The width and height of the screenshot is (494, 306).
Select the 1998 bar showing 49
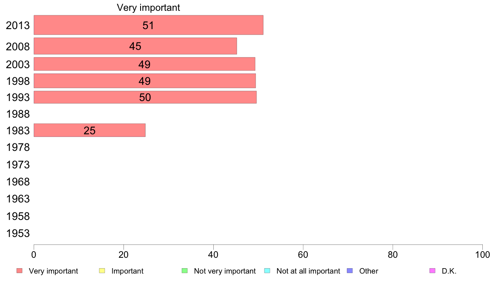tap(145, 81)
